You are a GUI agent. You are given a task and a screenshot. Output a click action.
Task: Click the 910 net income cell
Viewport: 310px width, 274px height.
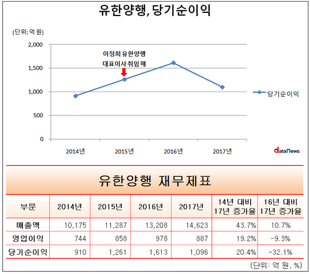pos(81,252)
